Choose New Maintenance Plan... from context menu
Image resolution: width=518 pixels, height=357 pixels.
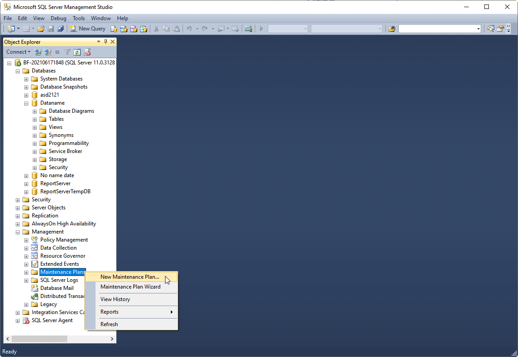point(131,277)
